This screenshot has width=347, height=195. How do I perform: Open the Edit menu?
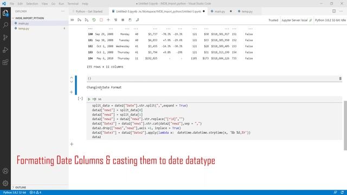(x=20, y=4)
